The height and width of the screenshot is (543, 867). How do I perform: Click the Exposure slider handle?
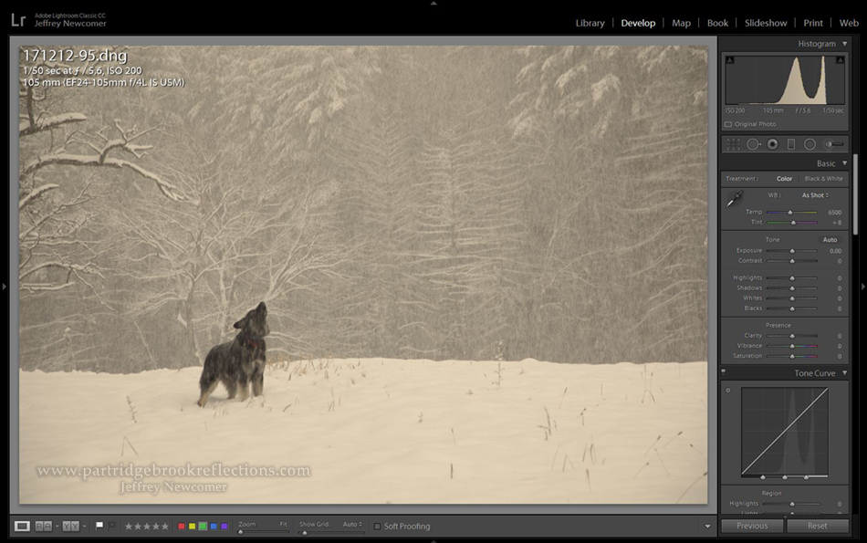pos(792,251)
